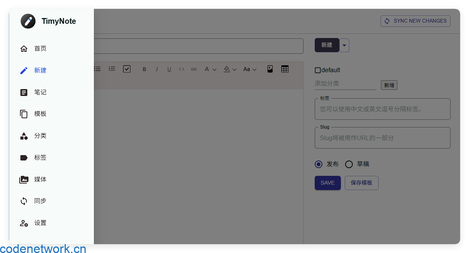Viewport: 469px width, 253px height.
Task: Check the default category checkbox
Action: [x=318, y=70]
